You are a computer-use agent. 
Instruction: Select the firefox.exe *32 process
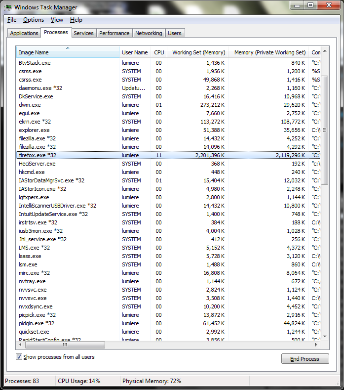pos(168,155)
